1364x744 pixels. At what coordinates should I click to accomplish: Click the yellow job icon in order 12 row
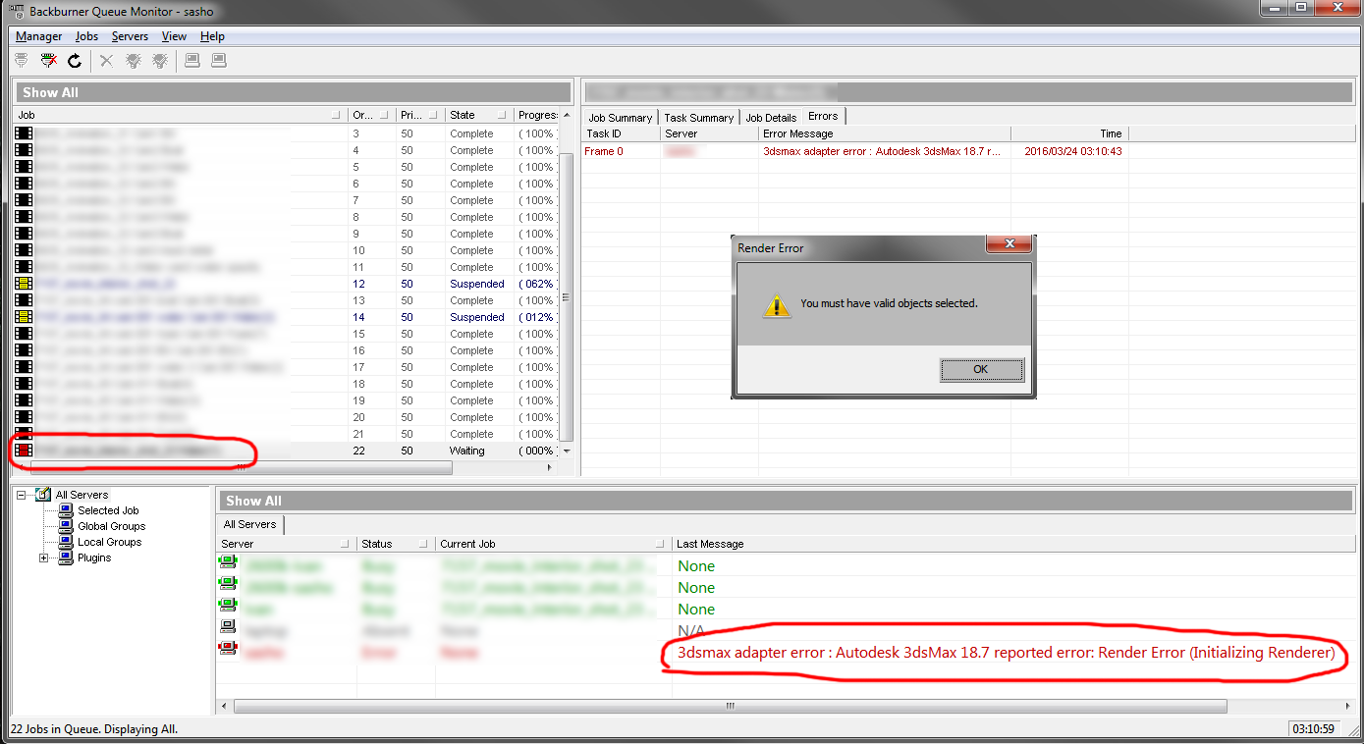pyautogui.click(x=24, y=284)
